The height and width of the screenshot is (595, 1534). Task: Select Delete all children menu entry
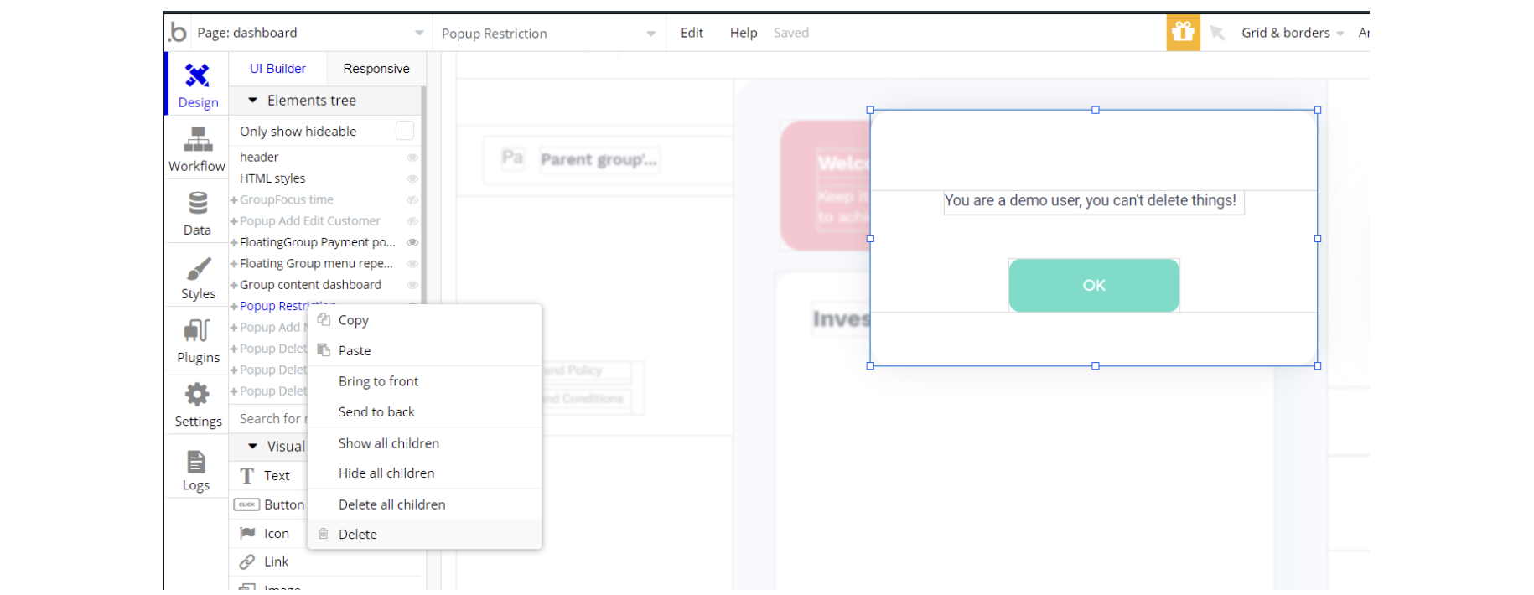pyautogui.click(x=391, y=504)
